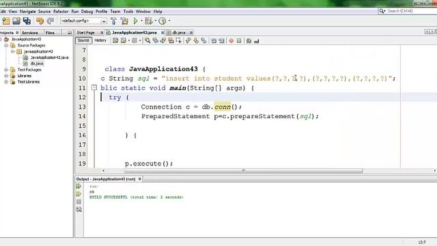The height and width of the screenshot is (246, 437).
Task: Toggle Source view button in editor
Action: [x=83, y=40]
